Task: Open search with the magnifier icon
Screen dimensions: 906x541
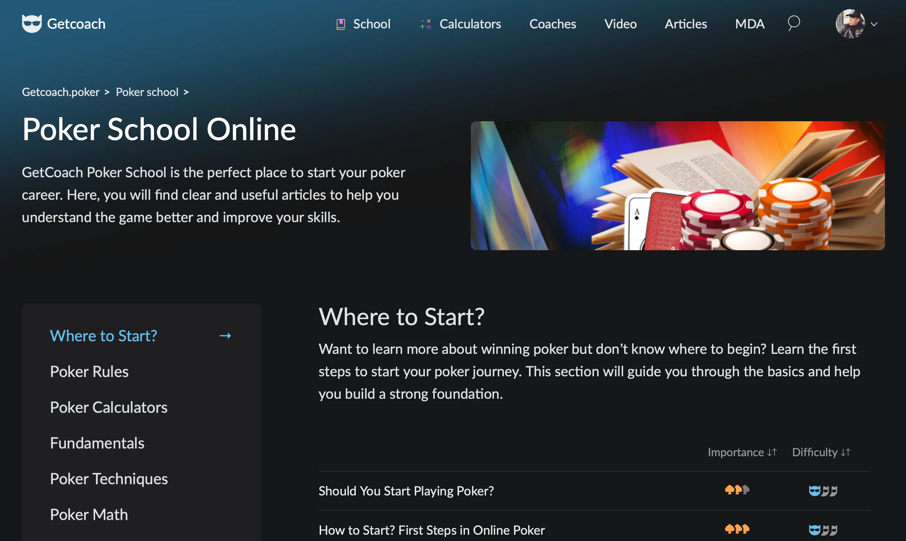Action: click(794, 23)
